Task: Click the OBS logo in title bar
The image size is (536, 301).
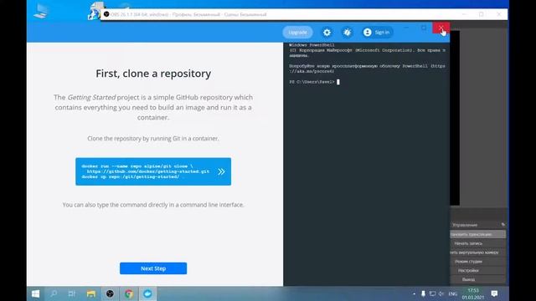Action: [x=106, y=14]
